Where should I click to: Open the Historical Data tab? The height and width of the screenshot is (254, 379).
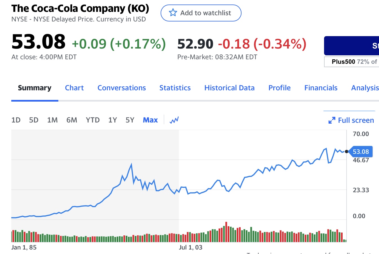(229, 88)
